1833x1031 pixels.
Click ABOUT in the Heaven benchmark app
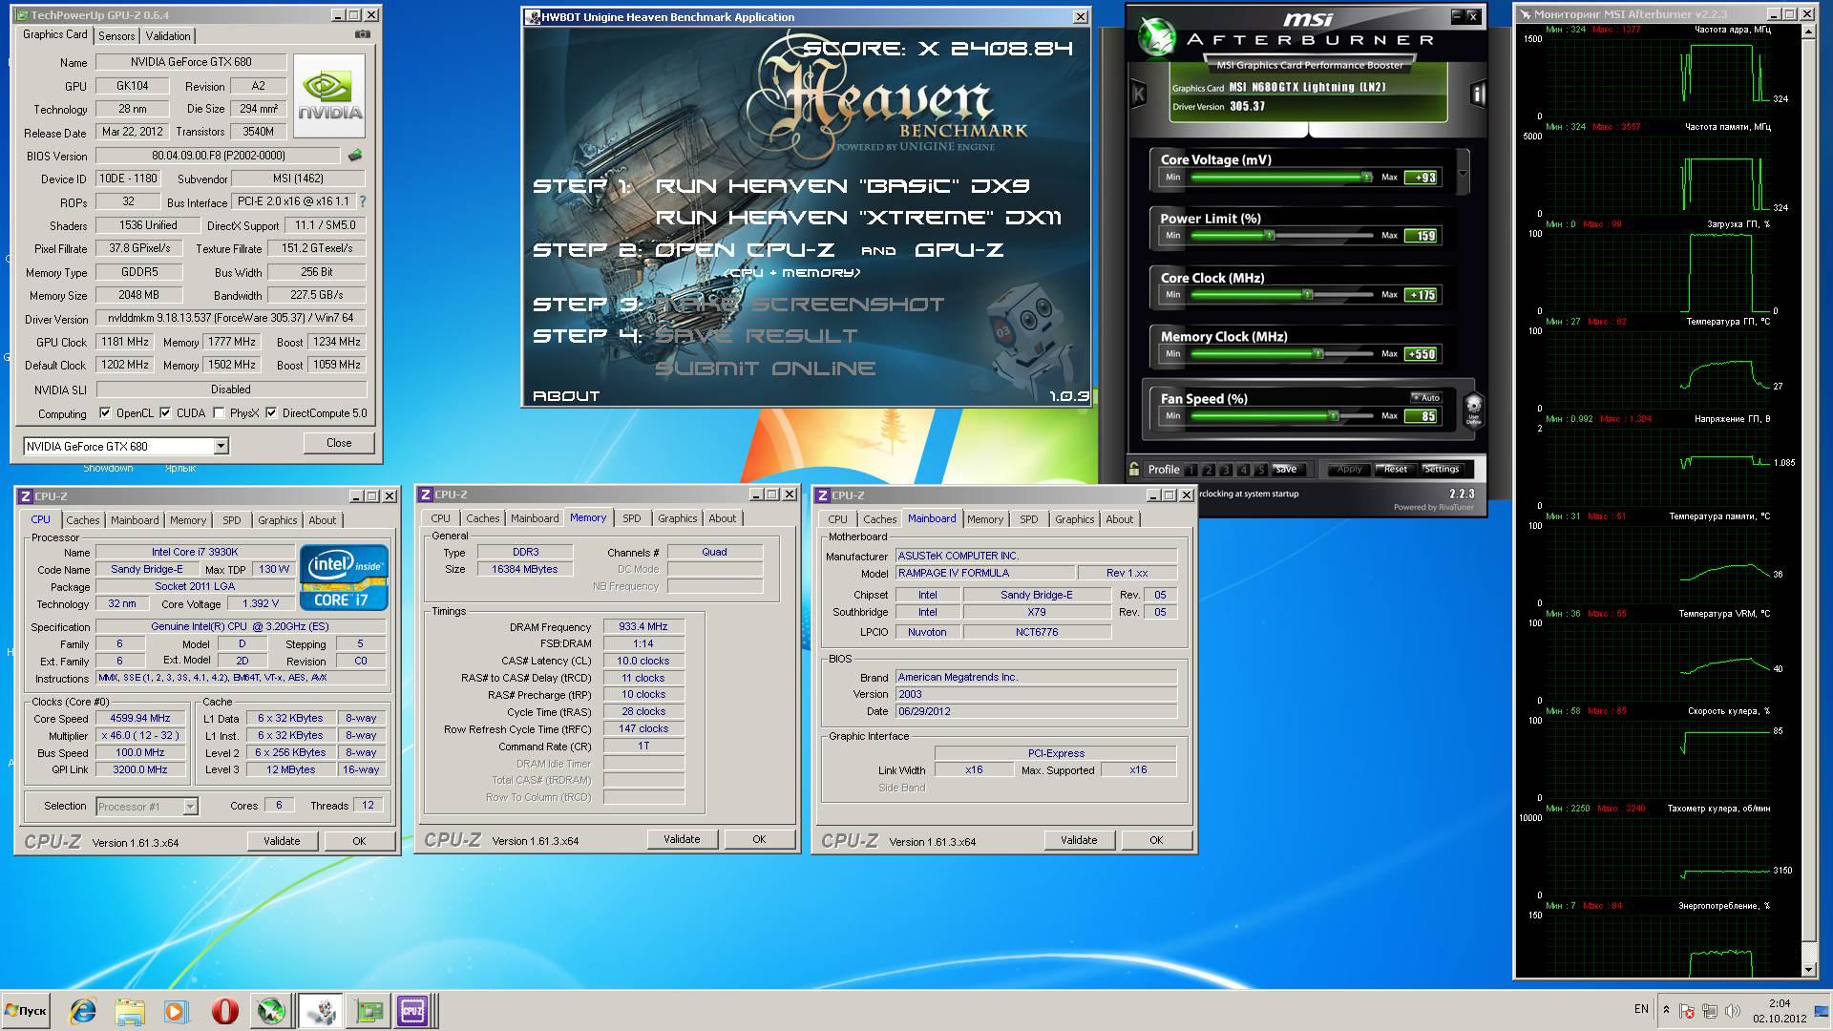566,395
